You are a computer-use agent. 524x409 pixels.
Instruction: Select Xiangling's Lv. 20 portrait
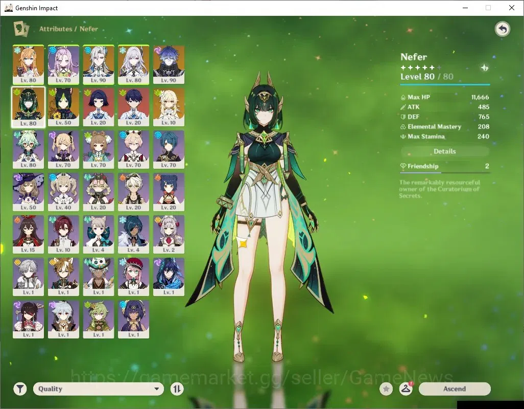pyautogui.click(x=169, y=192)
